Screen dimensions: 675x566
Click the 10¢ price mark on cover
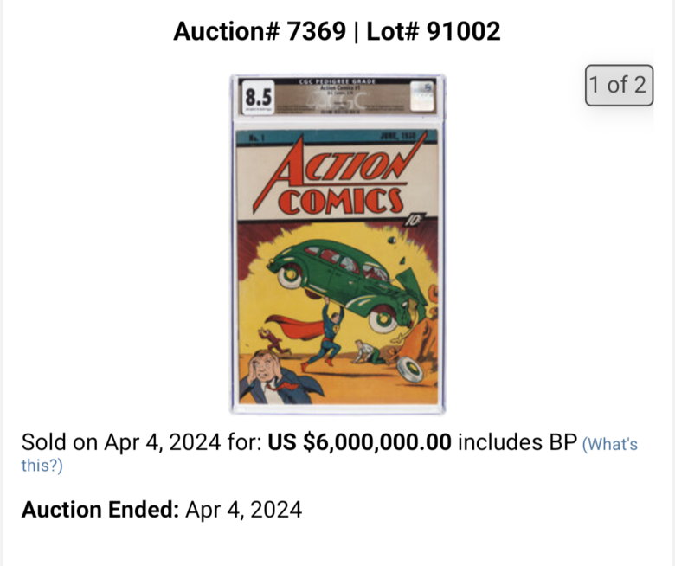414,220
